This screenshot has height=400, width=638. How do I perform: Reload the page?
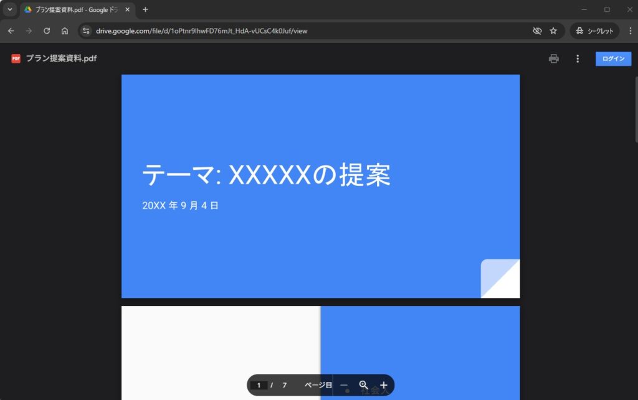(47, 31)
